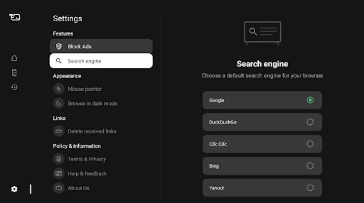Click the settings gear icon
This screenshot has height=203, width=364.
coord(14,189)
